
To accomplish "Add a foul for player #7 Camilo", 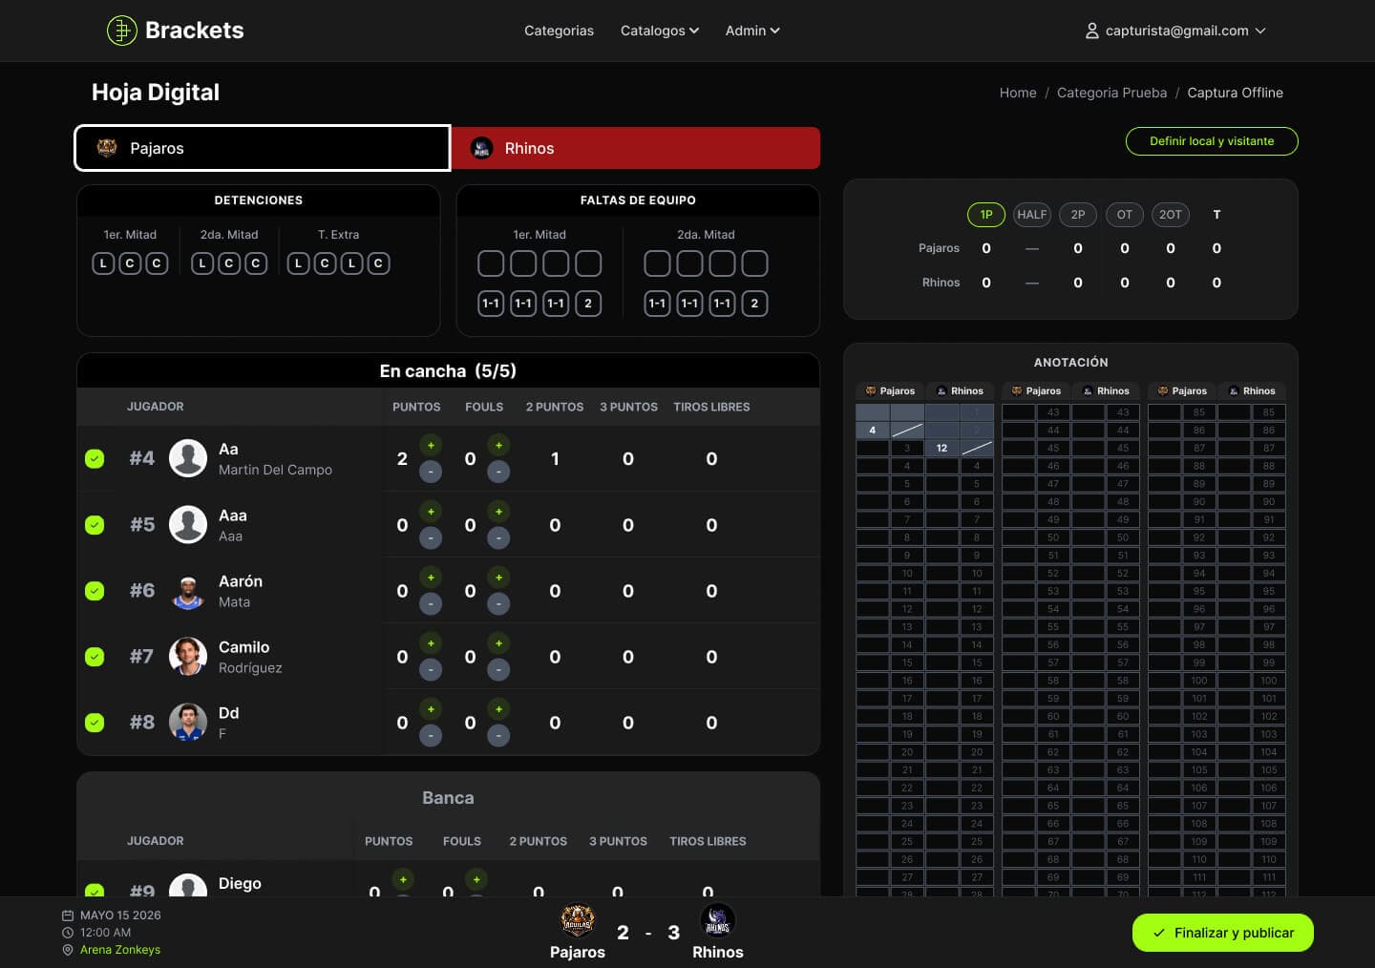I will [x=498, y=643].
